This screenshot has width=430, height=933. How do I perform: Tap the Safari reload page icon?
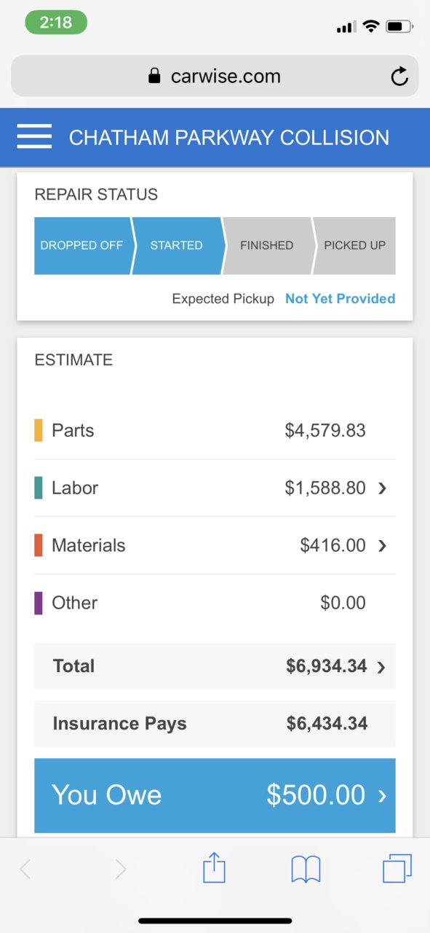coord(399,77)
